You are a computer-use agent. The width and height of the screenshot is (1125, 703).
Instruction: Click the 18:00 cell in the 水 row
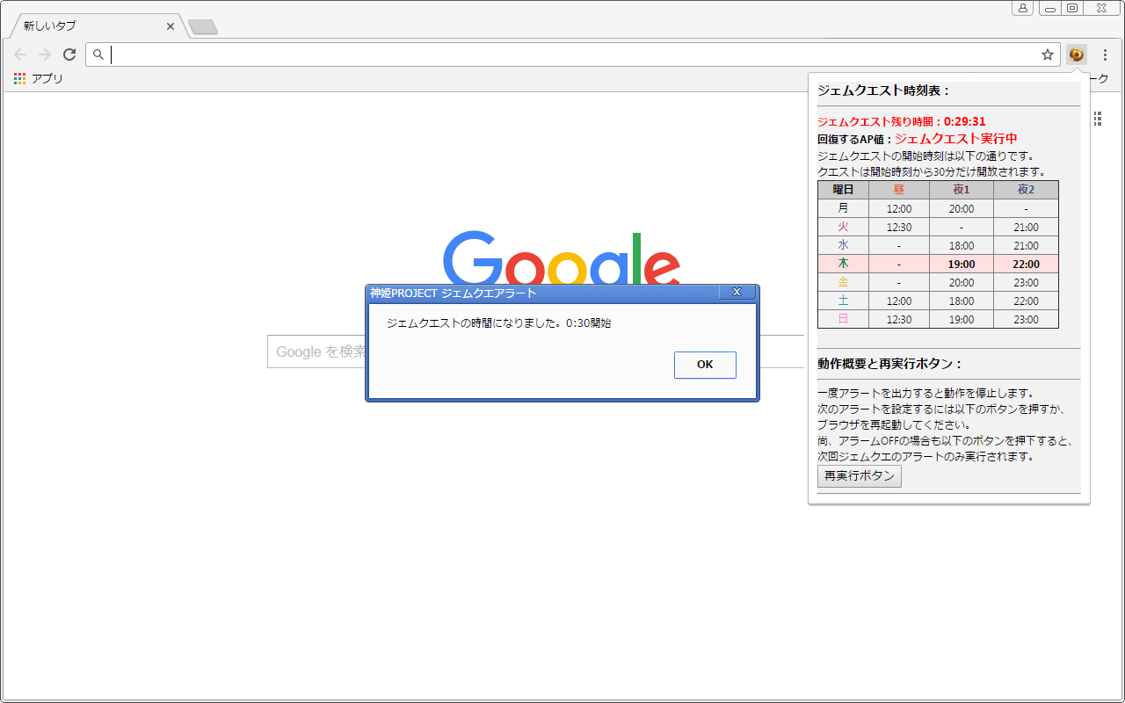962,245
